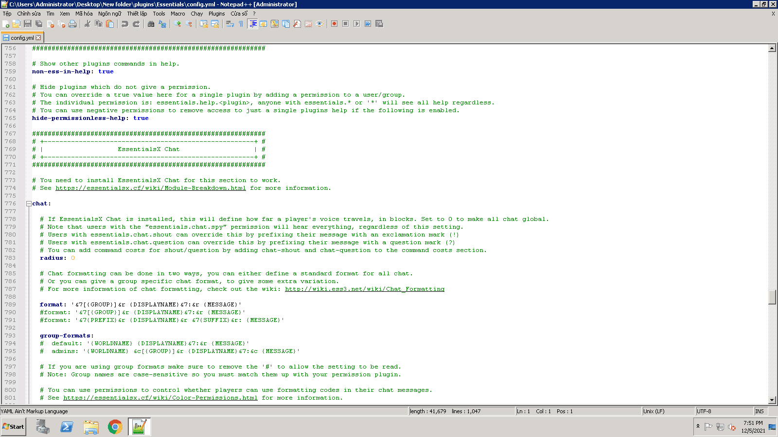
Task: Cut selection with the scissors icon
Action: pyautogui.click(x=88, y=24)
